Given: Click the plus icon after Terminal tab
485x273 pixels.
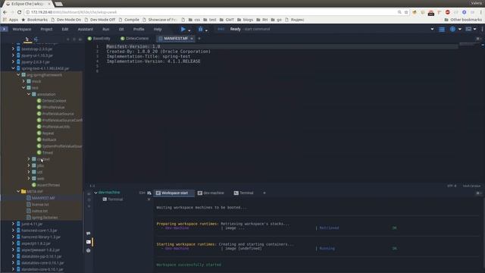Looking at the screenshot, I should click(264, 193).
